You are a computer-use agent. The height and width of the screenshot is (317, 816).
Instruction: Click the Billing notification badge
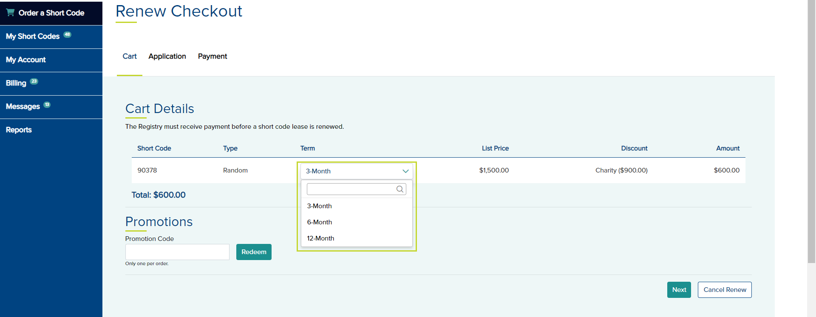point(34,82)
